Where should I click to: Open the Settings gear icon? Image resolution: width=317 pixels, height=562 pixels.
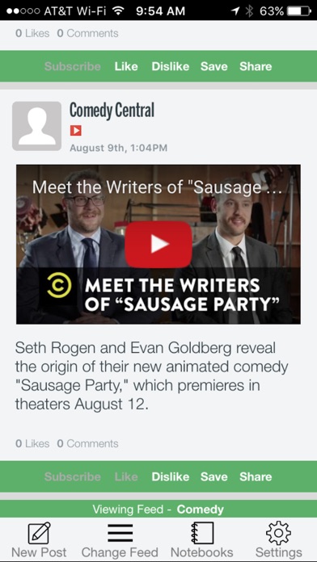point(278,533)
